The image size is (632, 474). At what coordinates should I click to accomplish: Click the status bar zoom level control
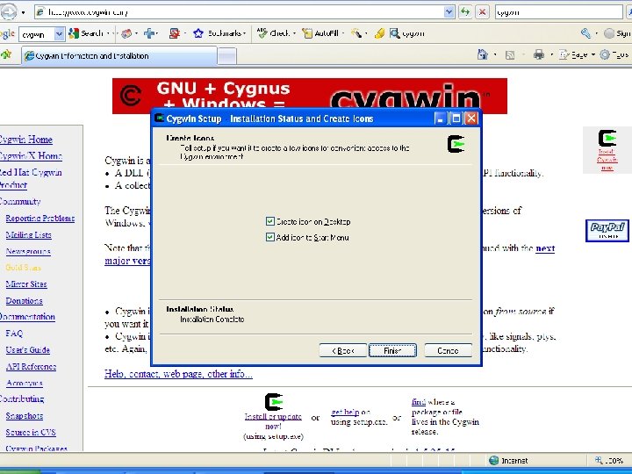(609, 460)
